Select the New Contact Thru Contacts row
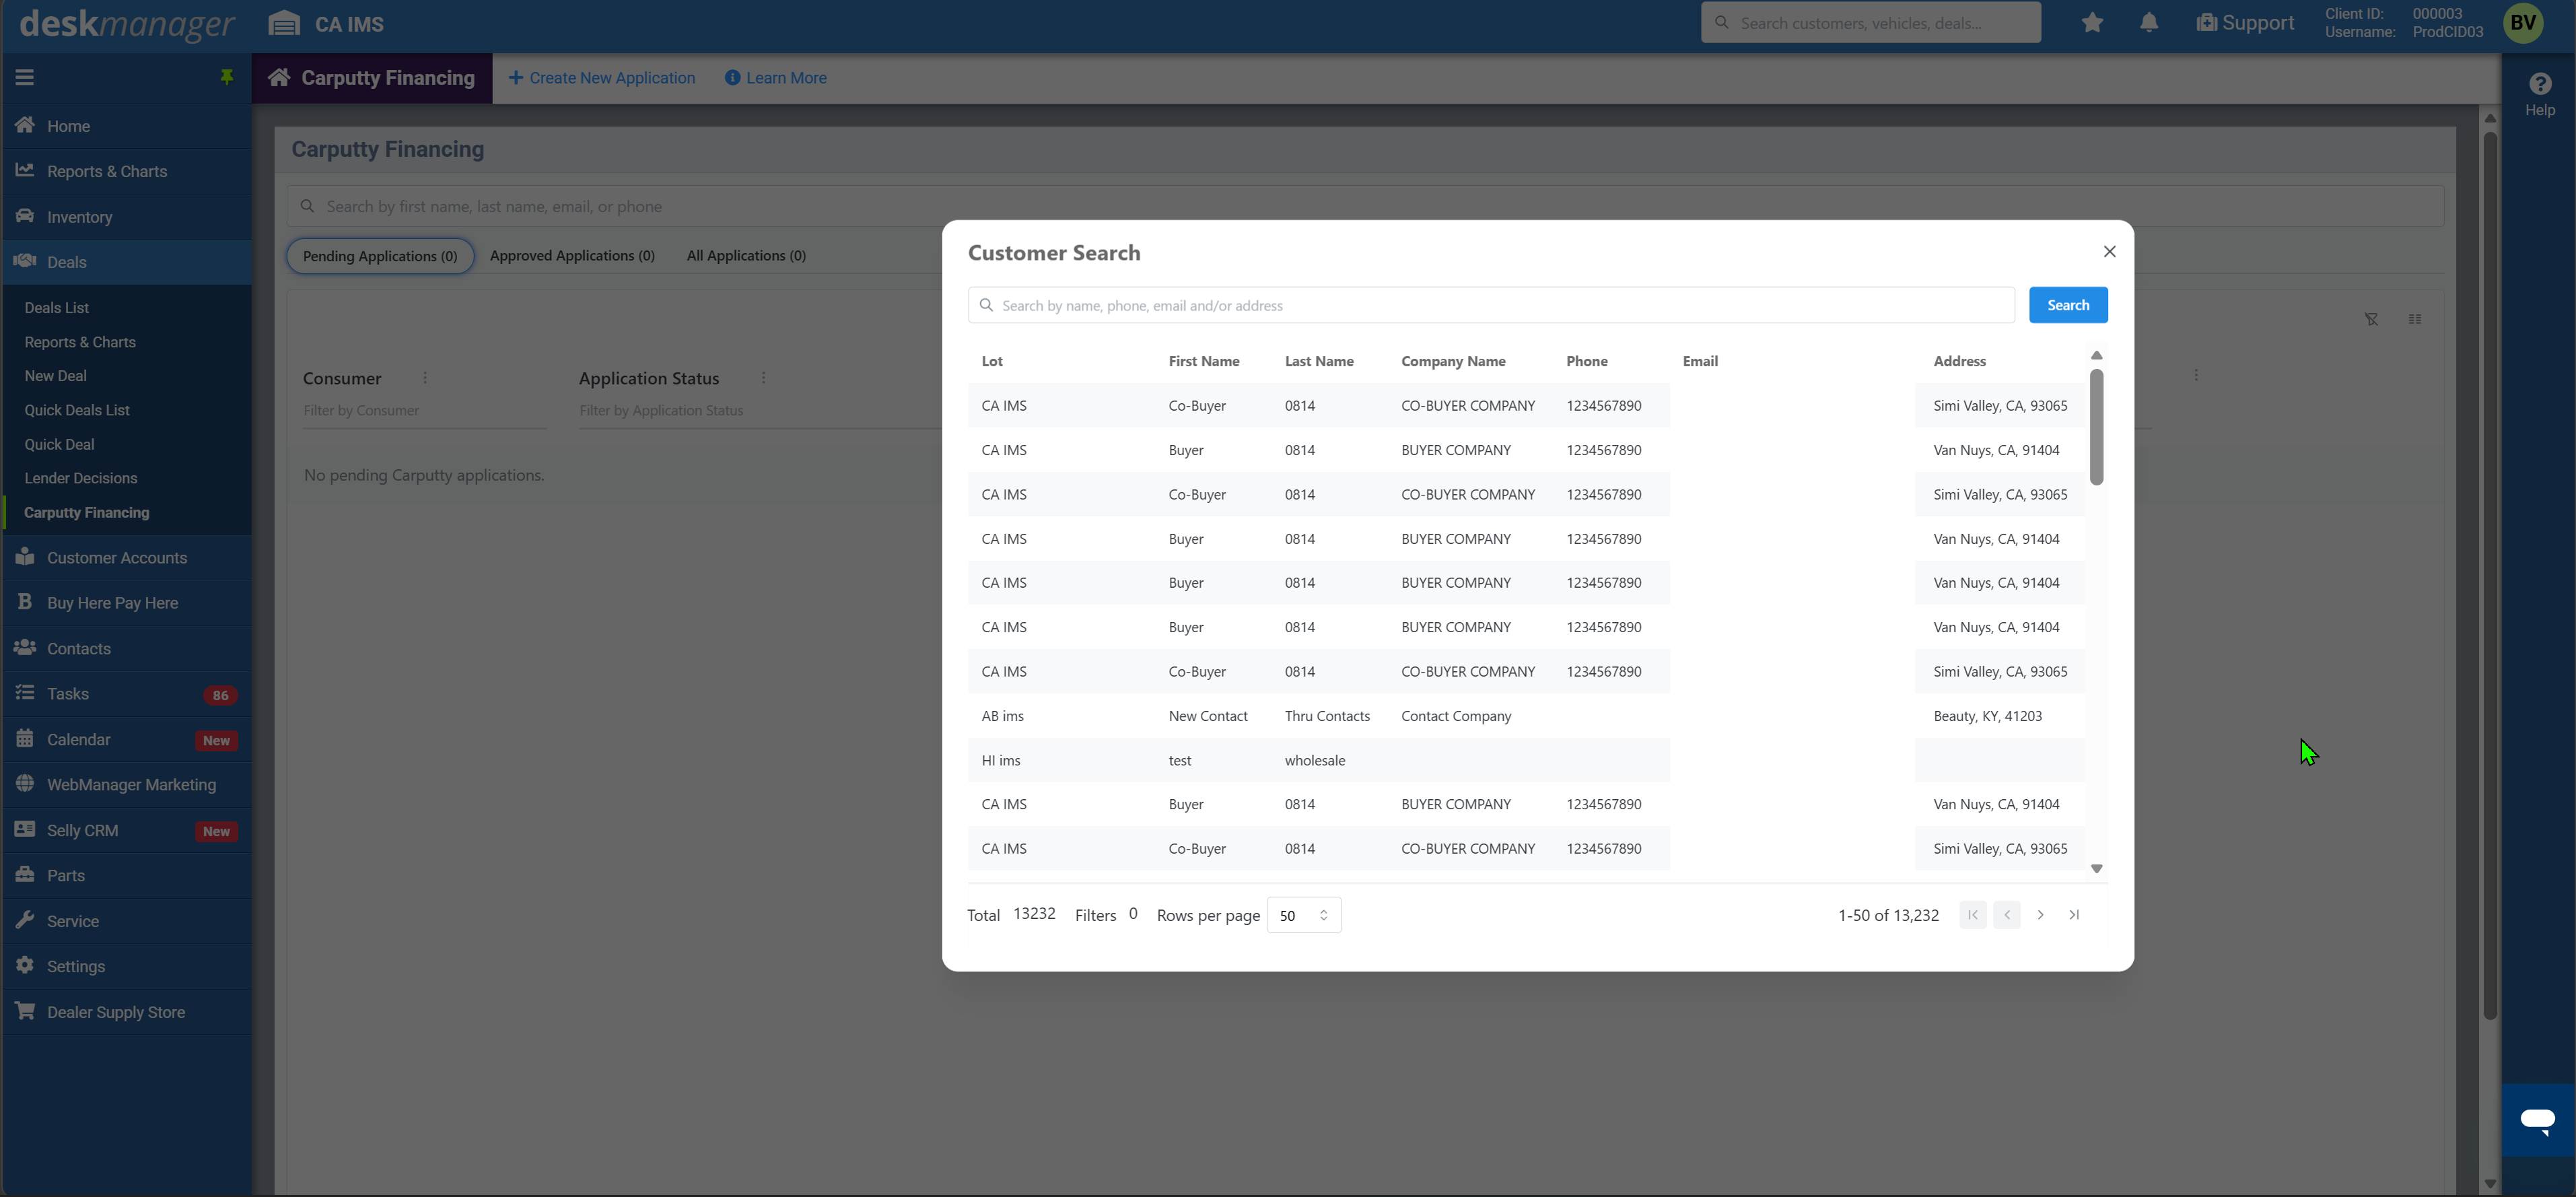Screen dimensions: 2576x1197 [x=1526, y=716]
